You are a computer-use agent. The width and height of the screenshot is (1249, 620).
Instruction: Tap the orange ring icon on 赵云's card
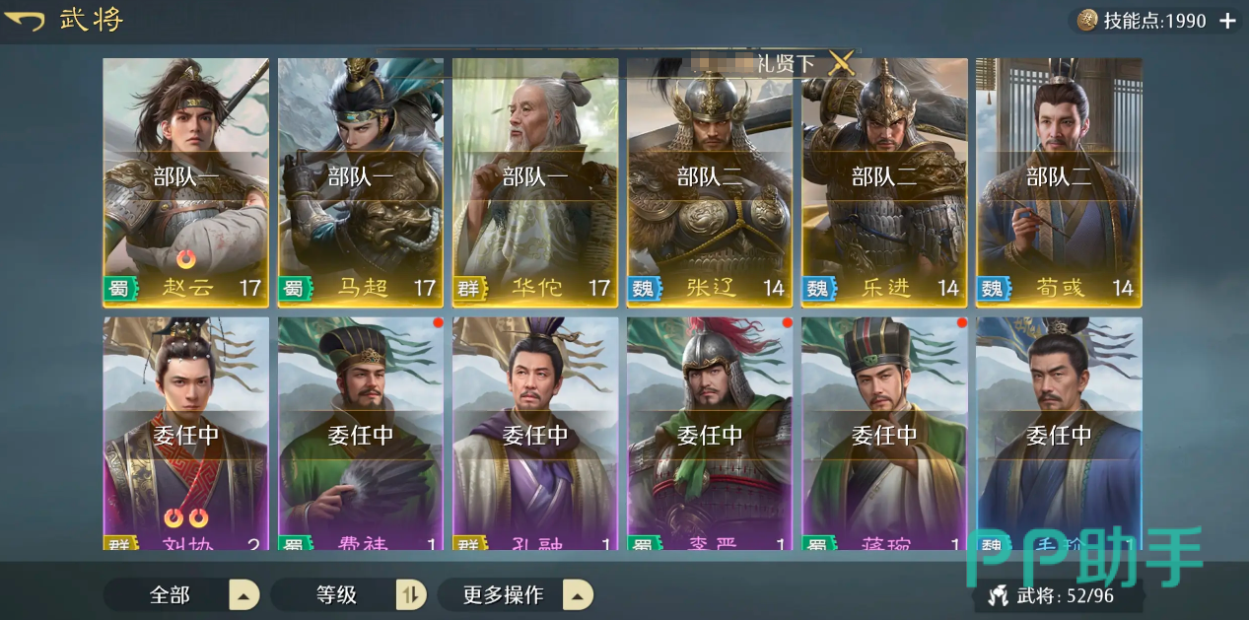click(186, 259)
